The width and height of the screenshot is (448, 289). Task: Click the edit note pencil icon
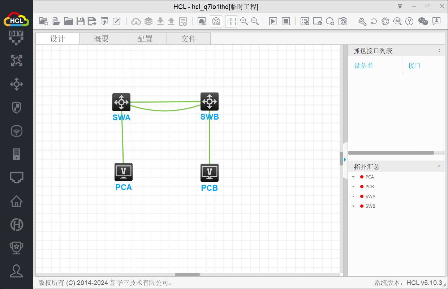[x=116, y=21]
